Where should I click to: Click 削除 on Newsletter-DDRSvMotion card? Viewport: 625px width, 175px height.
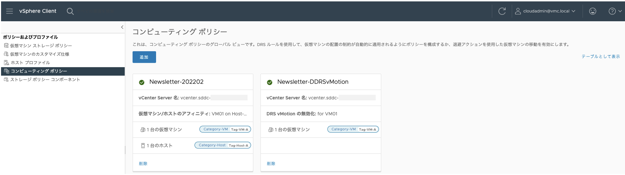tap(271, 163)
